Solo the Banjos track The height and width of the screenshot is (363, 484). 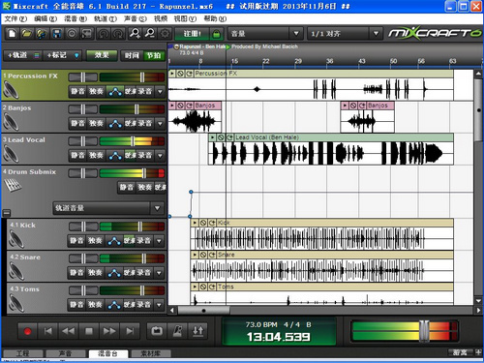click(x=96, y=124)
